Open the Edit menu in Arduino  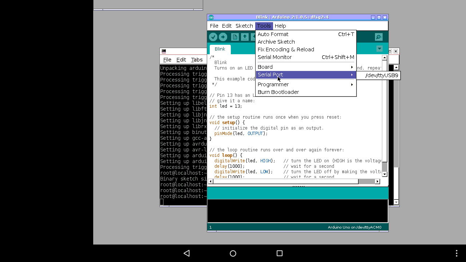pos(227,26)
